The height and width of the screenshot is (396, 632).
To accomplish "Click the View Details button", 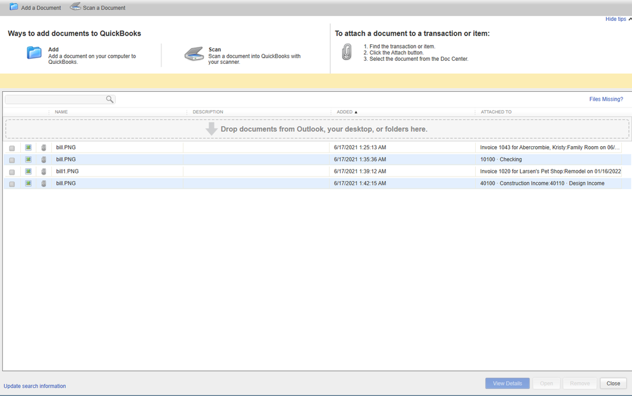I will click(x=507, y=383).
